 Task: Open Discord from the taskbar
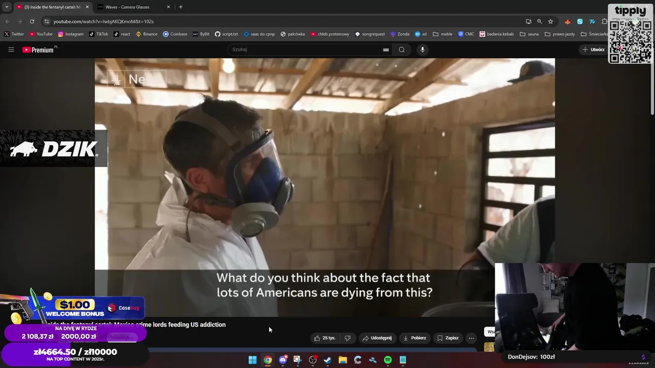point(282,360)
